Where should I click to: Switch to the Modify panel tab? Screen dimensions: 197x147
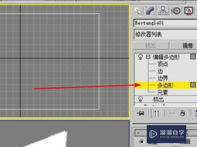(150, 11)
